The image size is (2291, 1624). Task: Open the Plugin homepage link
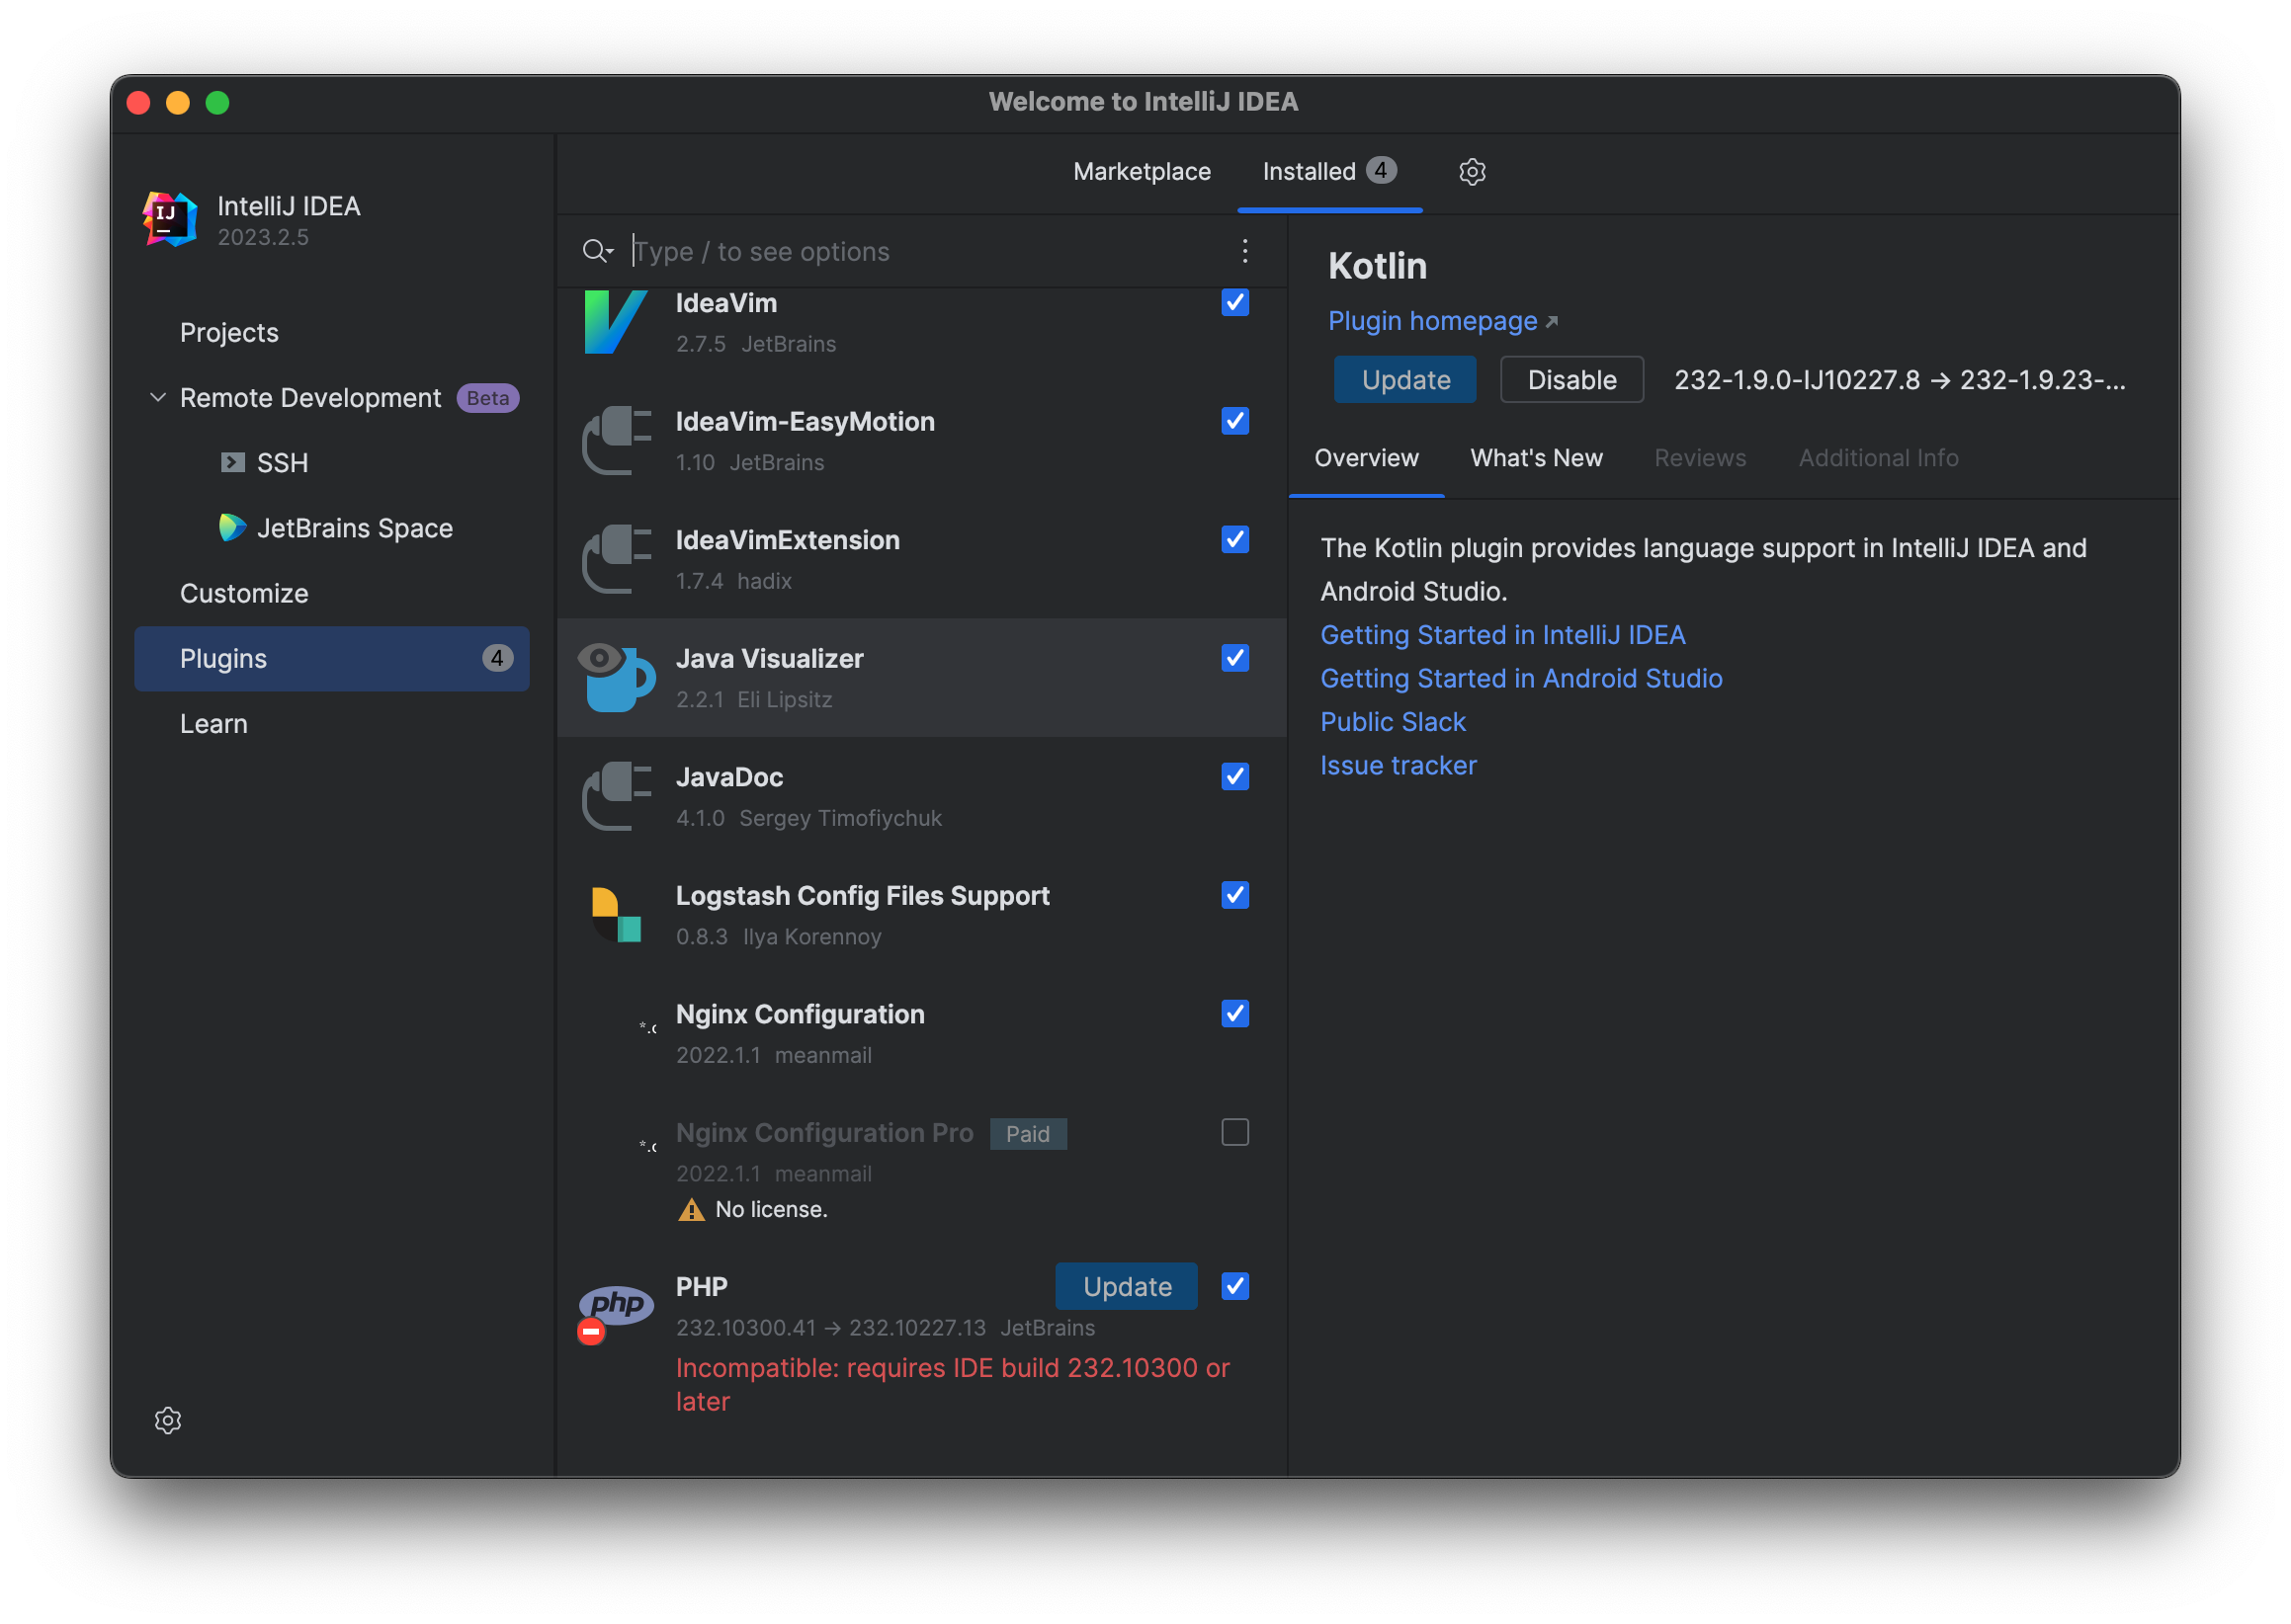coord(1443,321)
